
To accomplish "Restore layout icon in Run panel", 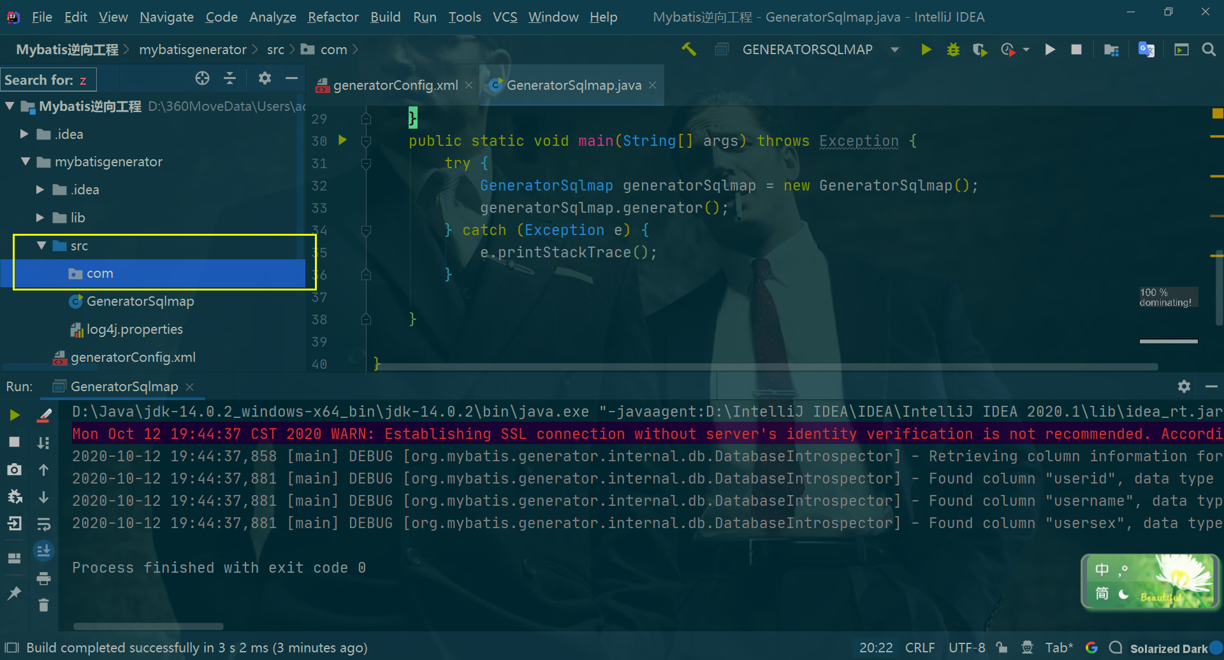I will point(15,559).
